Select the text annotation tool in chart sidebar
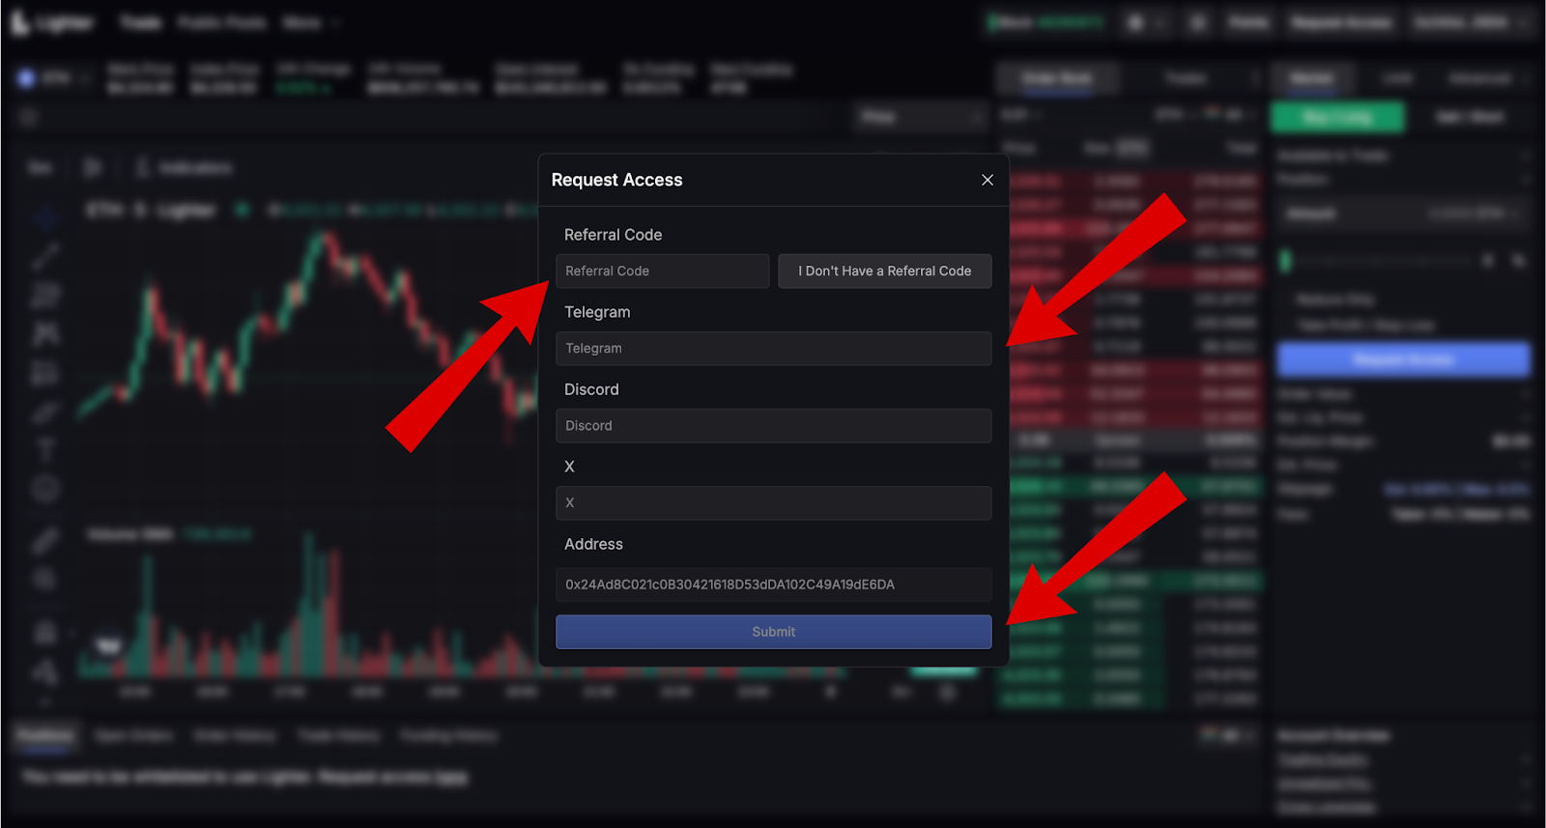The width and height of the screenshot is (1546, 828). click(45, 450)
